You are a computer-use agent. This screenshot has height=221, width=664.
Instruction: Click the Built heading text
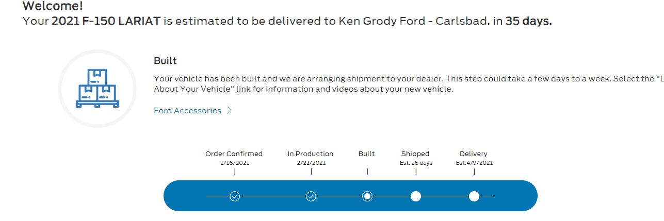click(x=165, y=61)
